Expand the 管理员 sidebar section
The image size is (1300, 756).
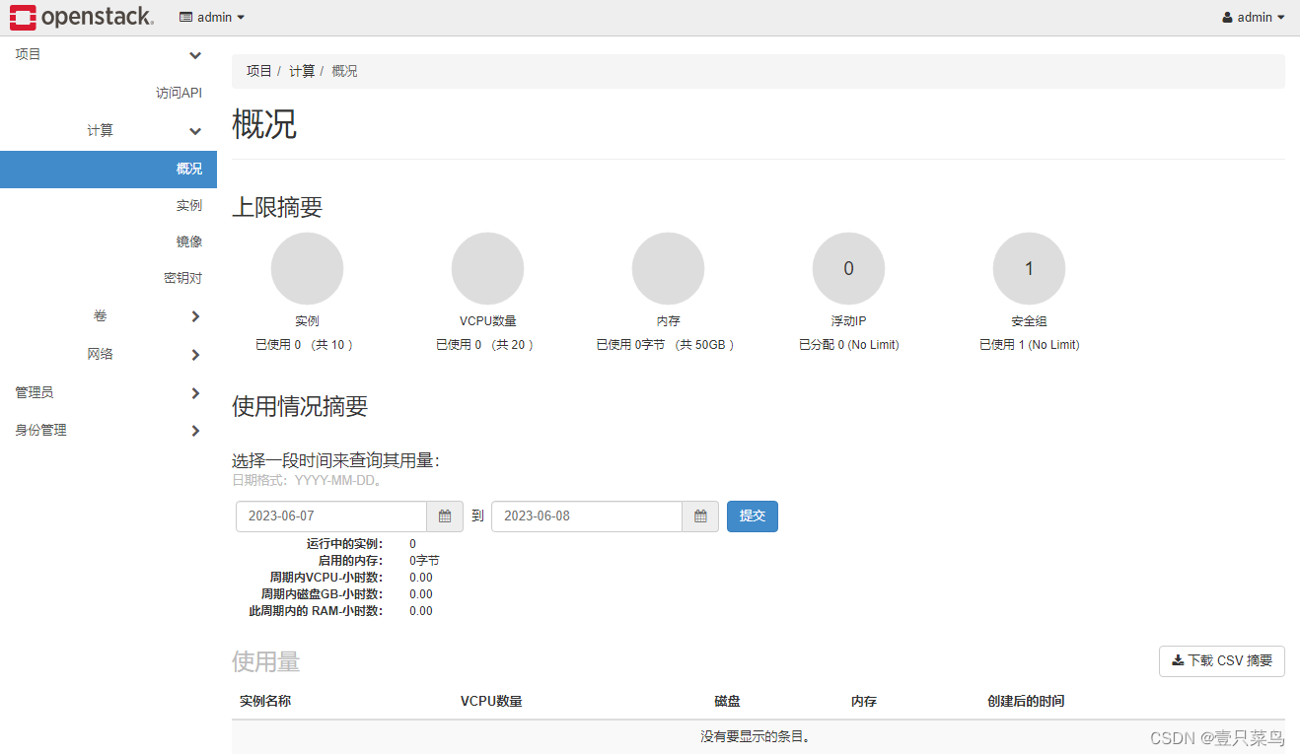tap(108, 392)
